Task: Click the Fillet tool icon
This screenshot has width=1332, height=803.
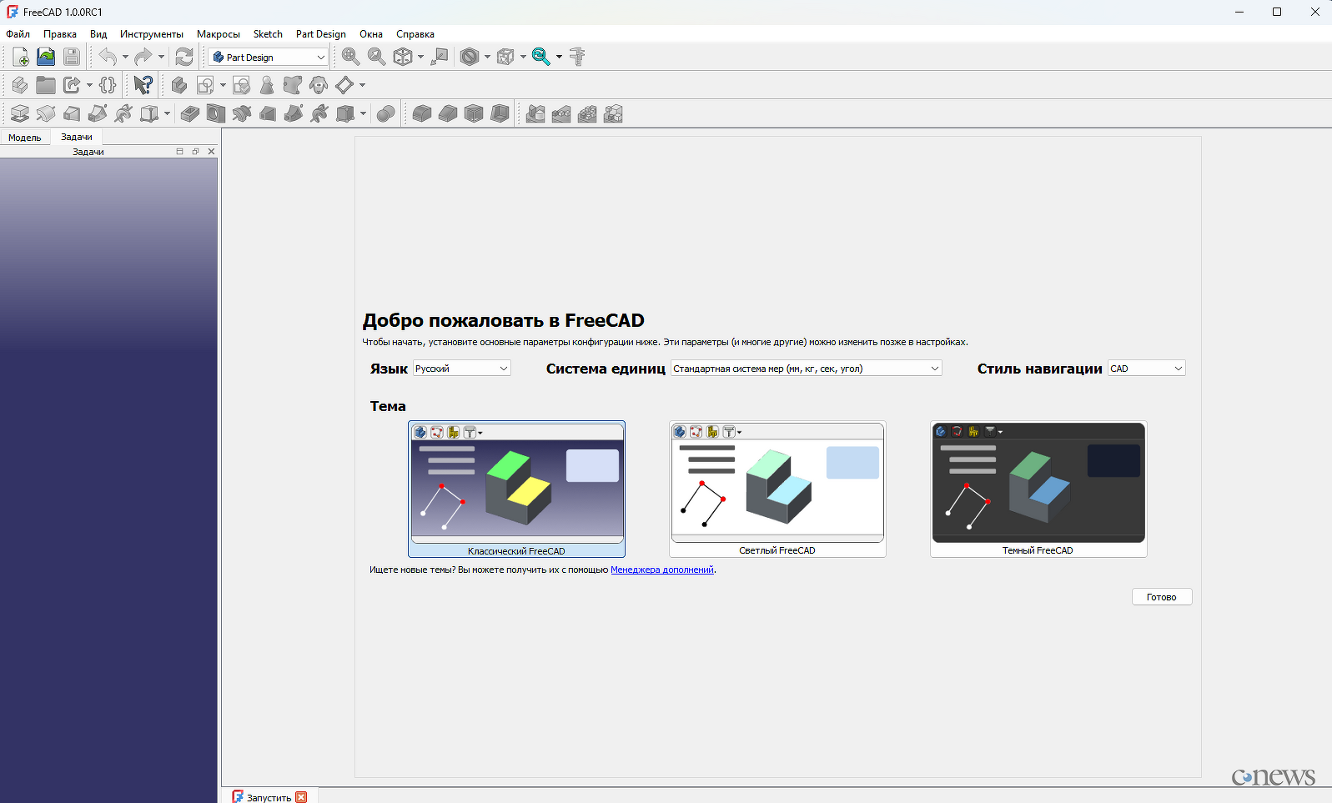Action: (x=422, y=113)
